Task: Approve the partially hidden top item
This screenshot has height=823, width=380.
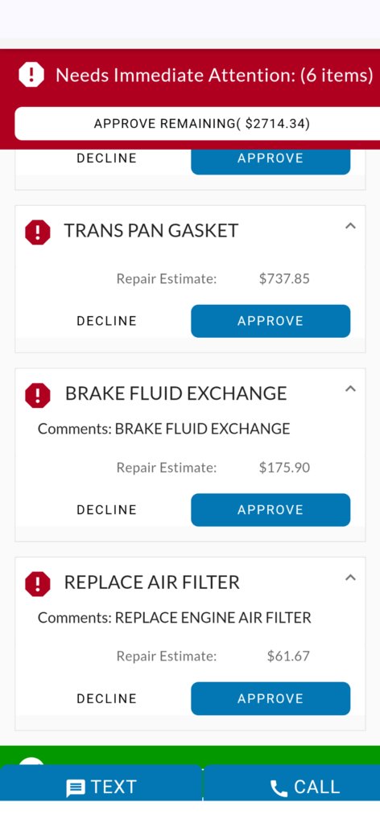Action: click(271, 161)
